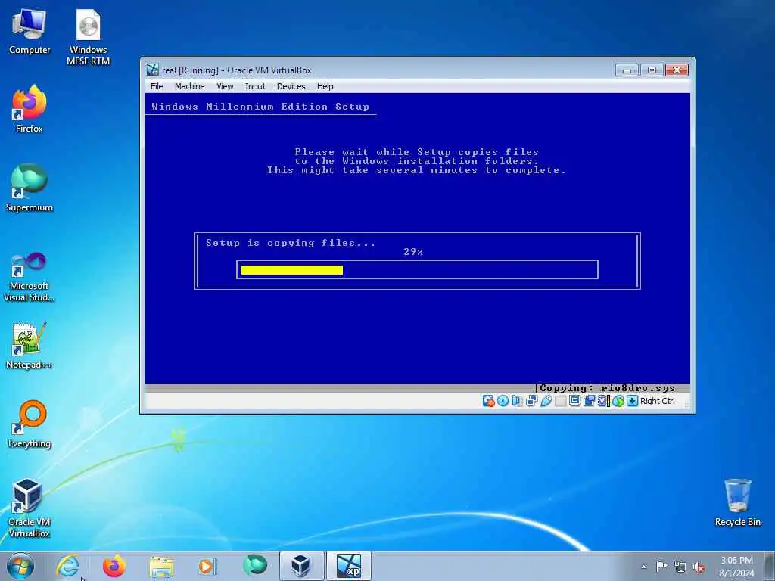Click the 29% progress value text
This screenshot has height=581, width=775.
point(413,252)
